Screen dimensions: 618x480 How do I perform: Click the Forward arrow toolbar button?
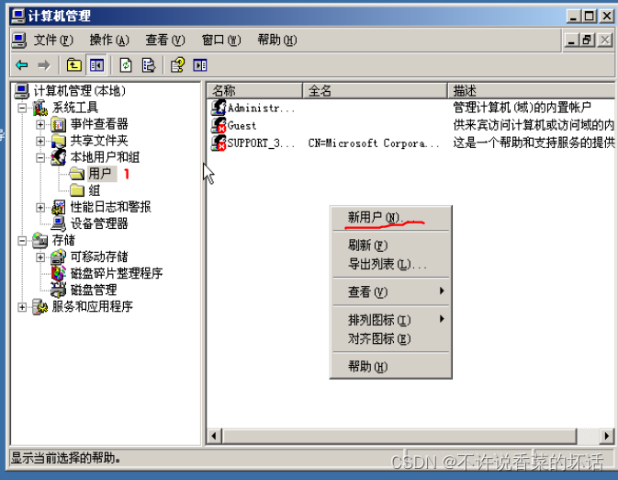tap(44, 64)
